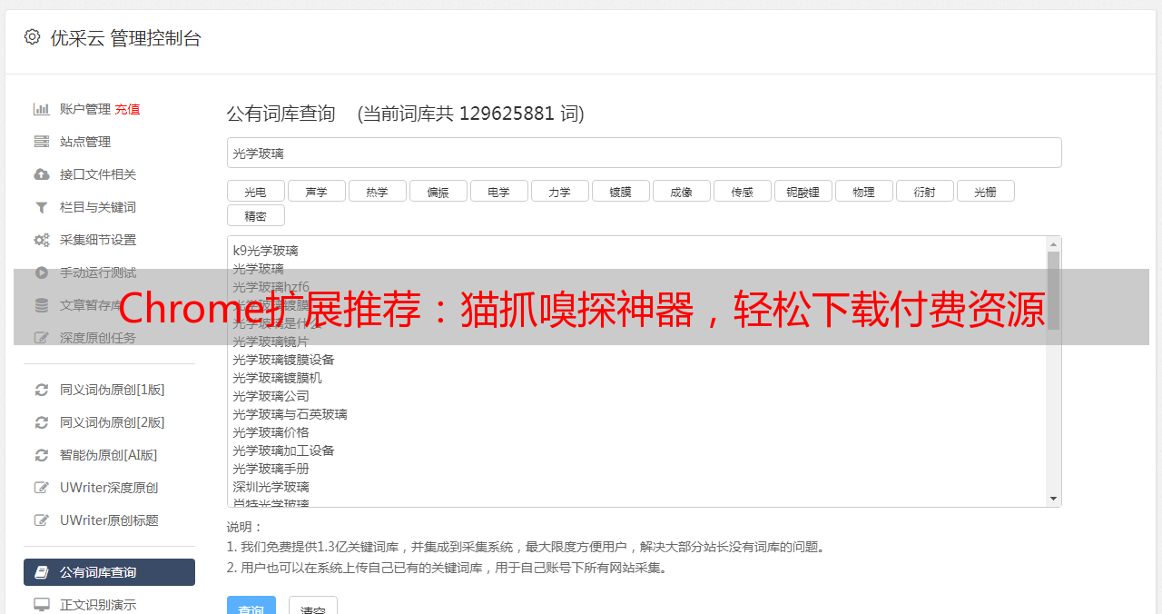Click the 物理 tag
Screen dimensions: 1162x614
pyautogui.click(x=864, y=191)
